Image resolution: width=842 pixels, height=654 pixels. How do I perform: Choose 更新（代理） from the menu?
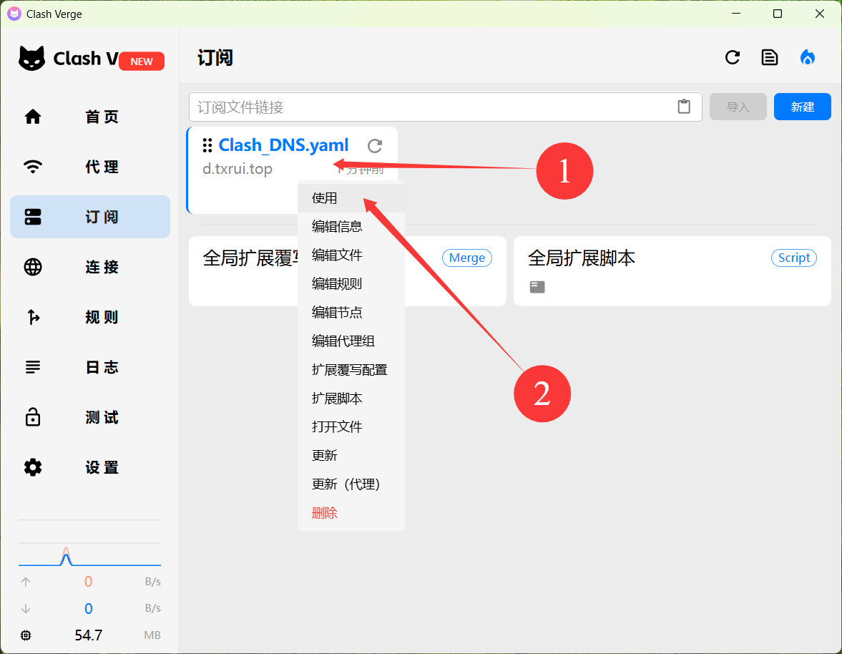click(346, 484)
